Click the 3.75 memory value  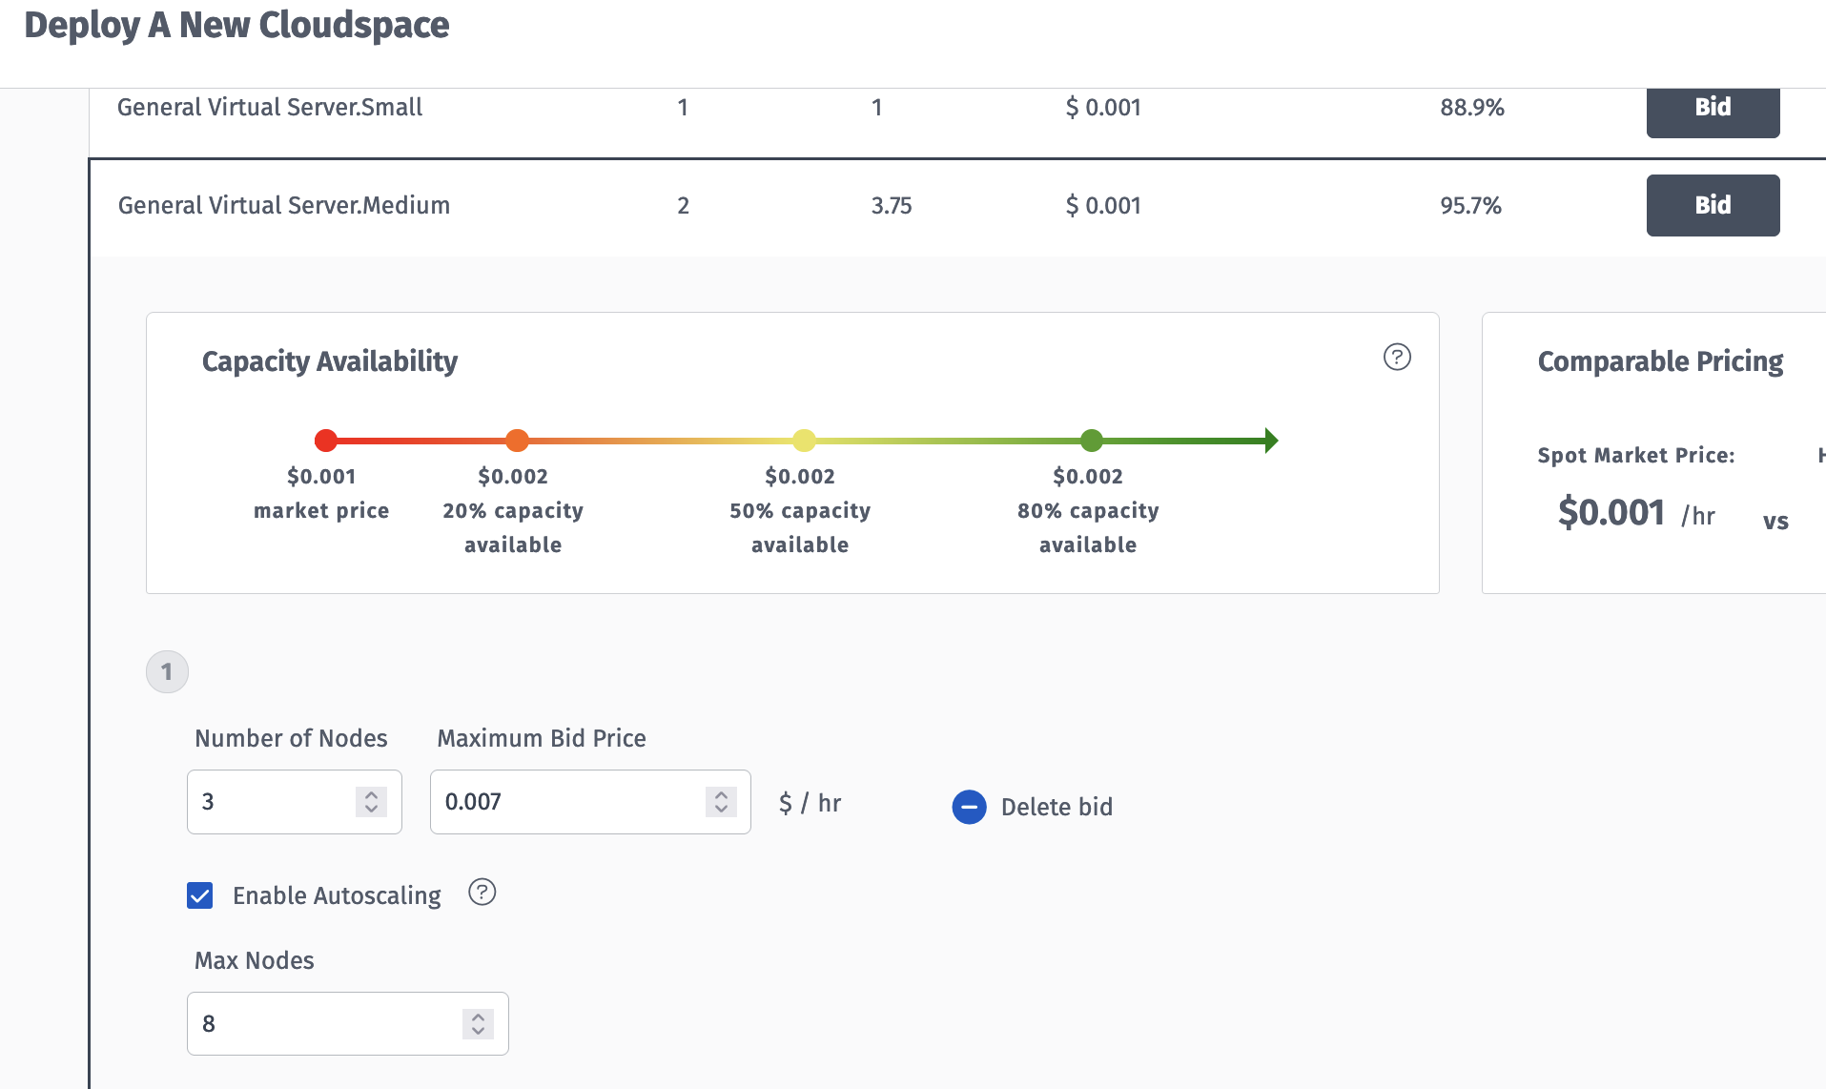coord(892,205)
